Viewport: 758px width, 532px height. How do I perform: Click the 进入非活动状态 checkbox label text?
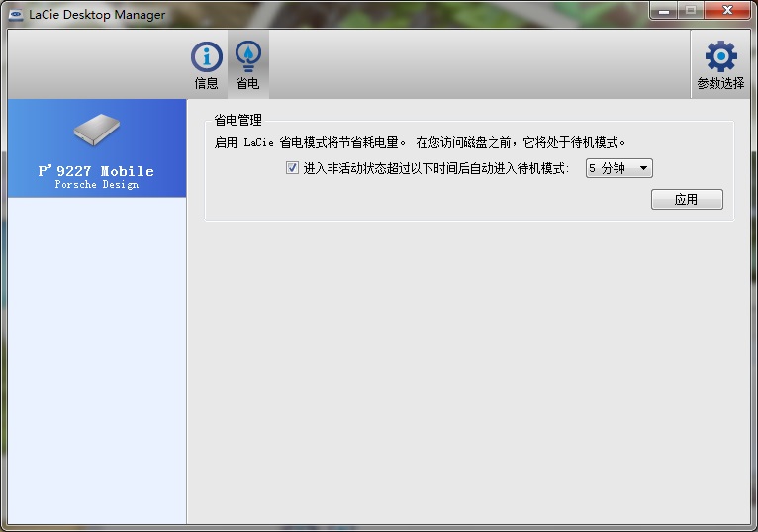(x=435, y=169)
